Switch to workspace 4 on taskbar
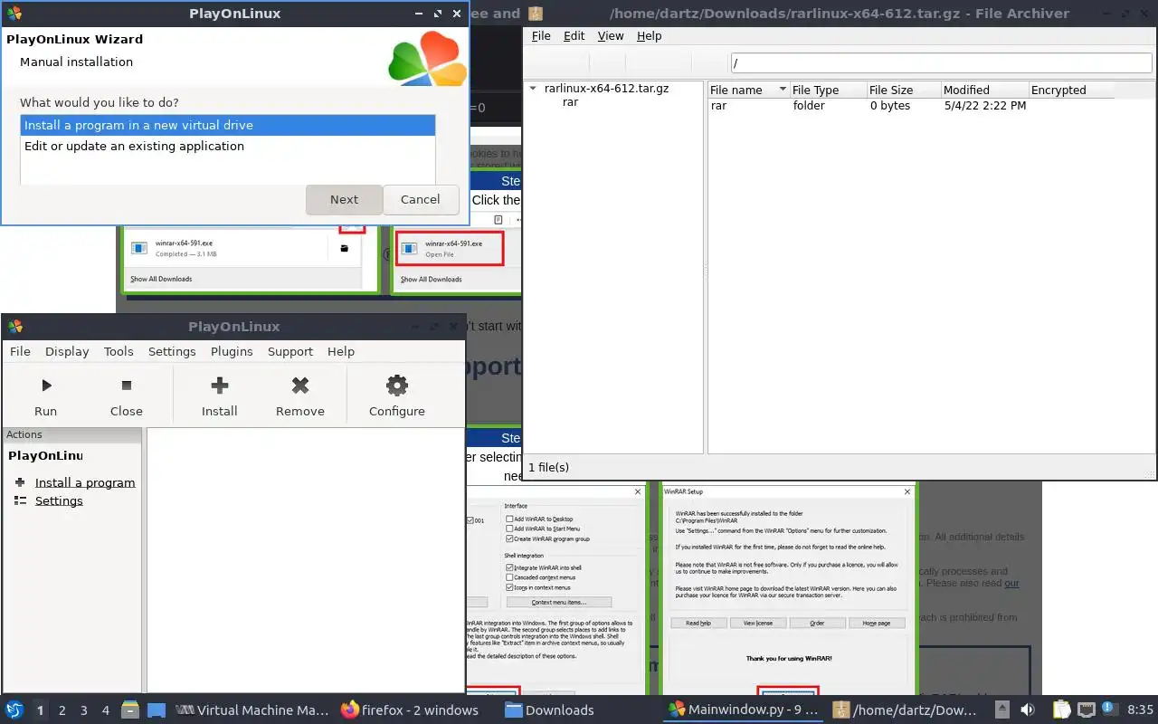1158x724 pixels. click(106, 710)
